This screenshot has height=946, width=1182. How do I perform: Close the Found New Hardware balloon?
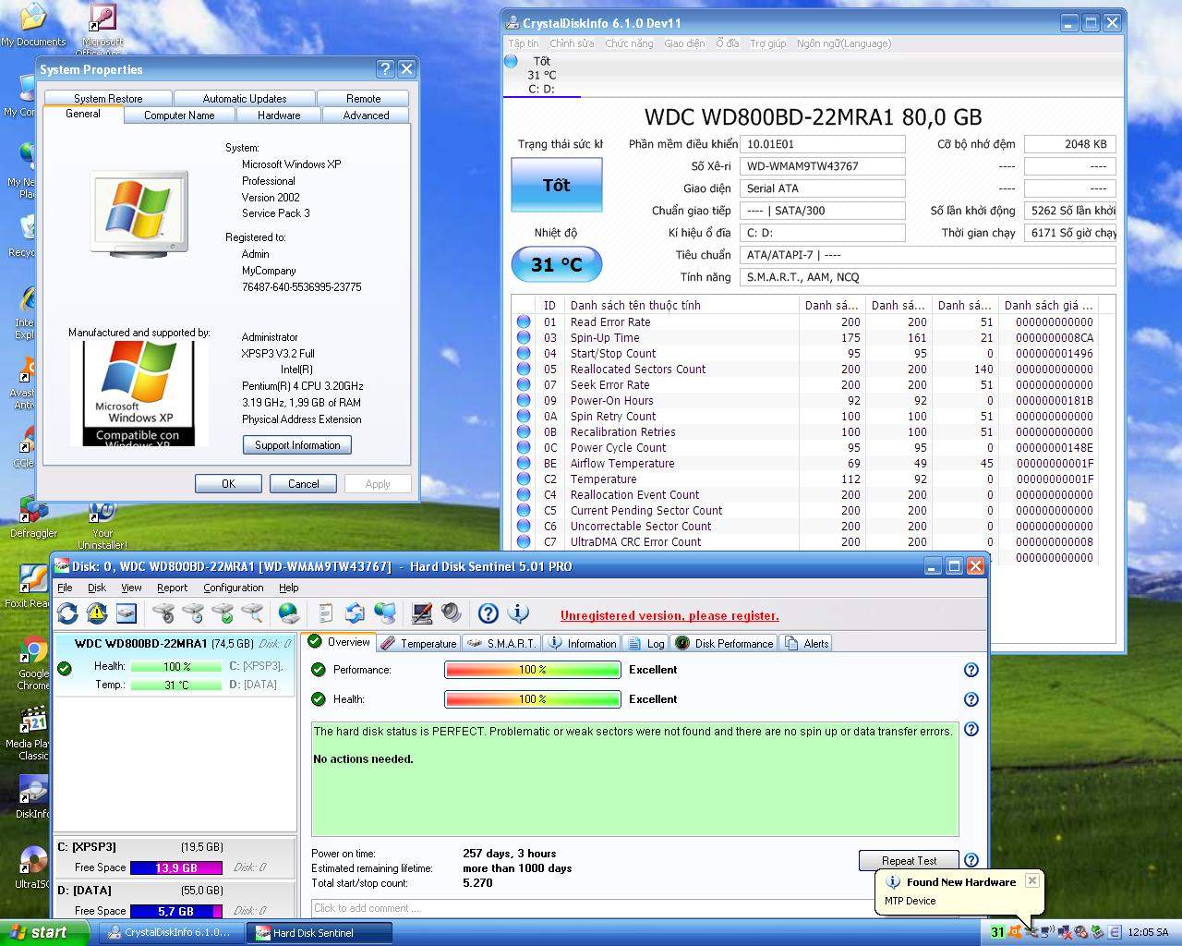(1032, 880)
